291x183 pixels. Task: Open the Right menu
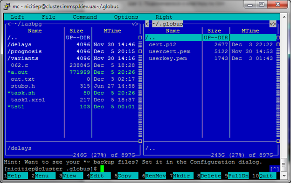[x=164, y=17]
